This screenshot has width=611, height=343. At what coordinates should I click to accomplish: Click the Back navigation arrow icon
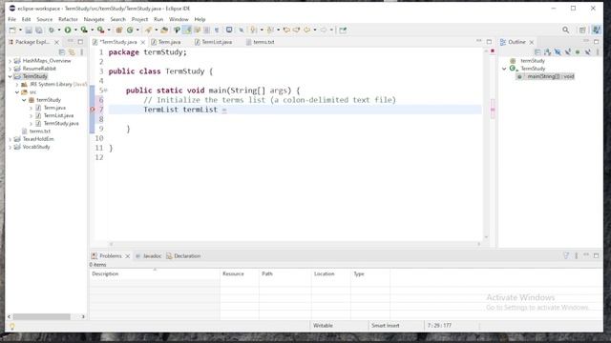307,30
